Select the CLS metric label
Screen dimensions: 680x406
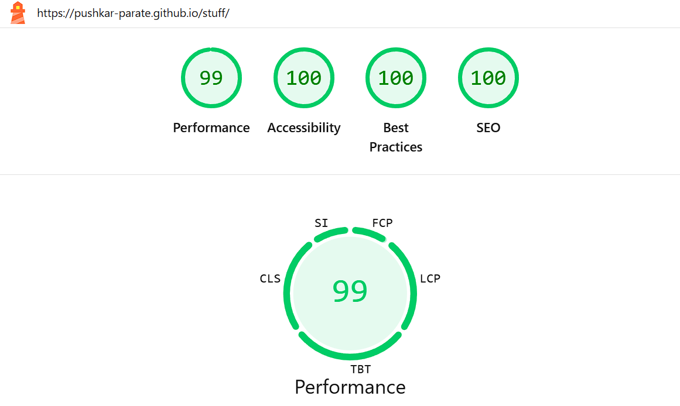(270, 278)
